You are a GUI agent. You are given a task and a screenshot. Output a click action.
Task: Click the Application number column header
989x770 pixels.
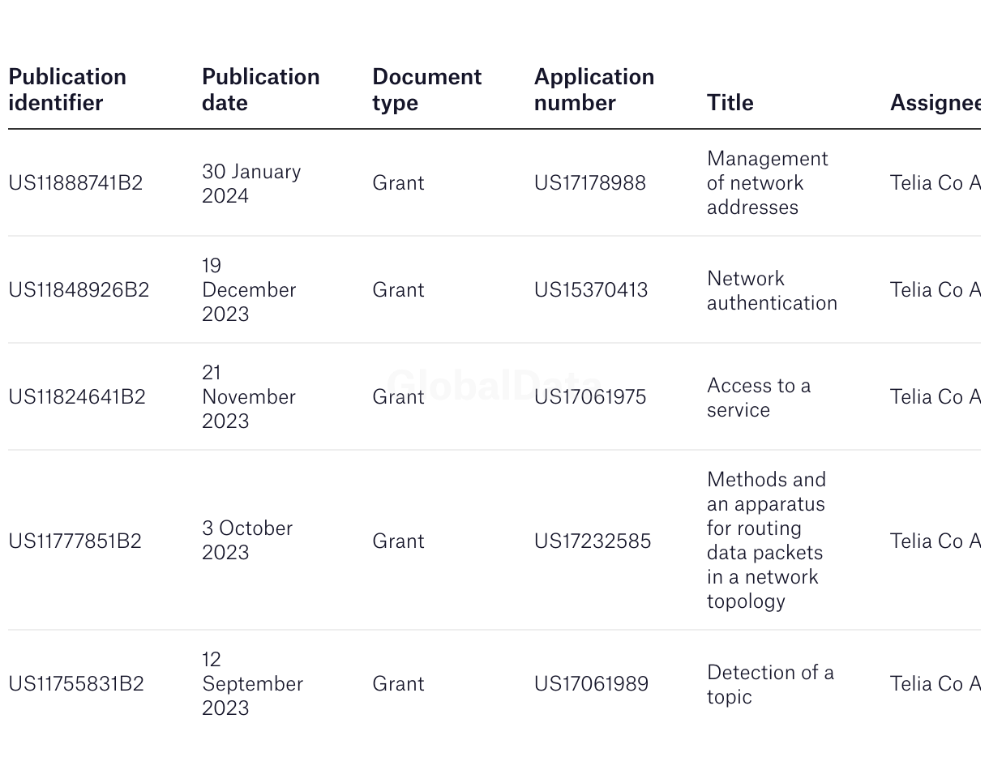point(593,89)
